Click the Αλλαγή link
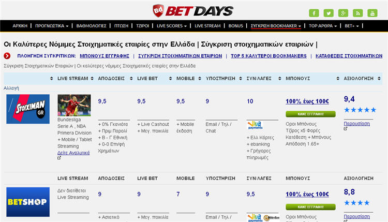388x222 pixels. point(11,88)
